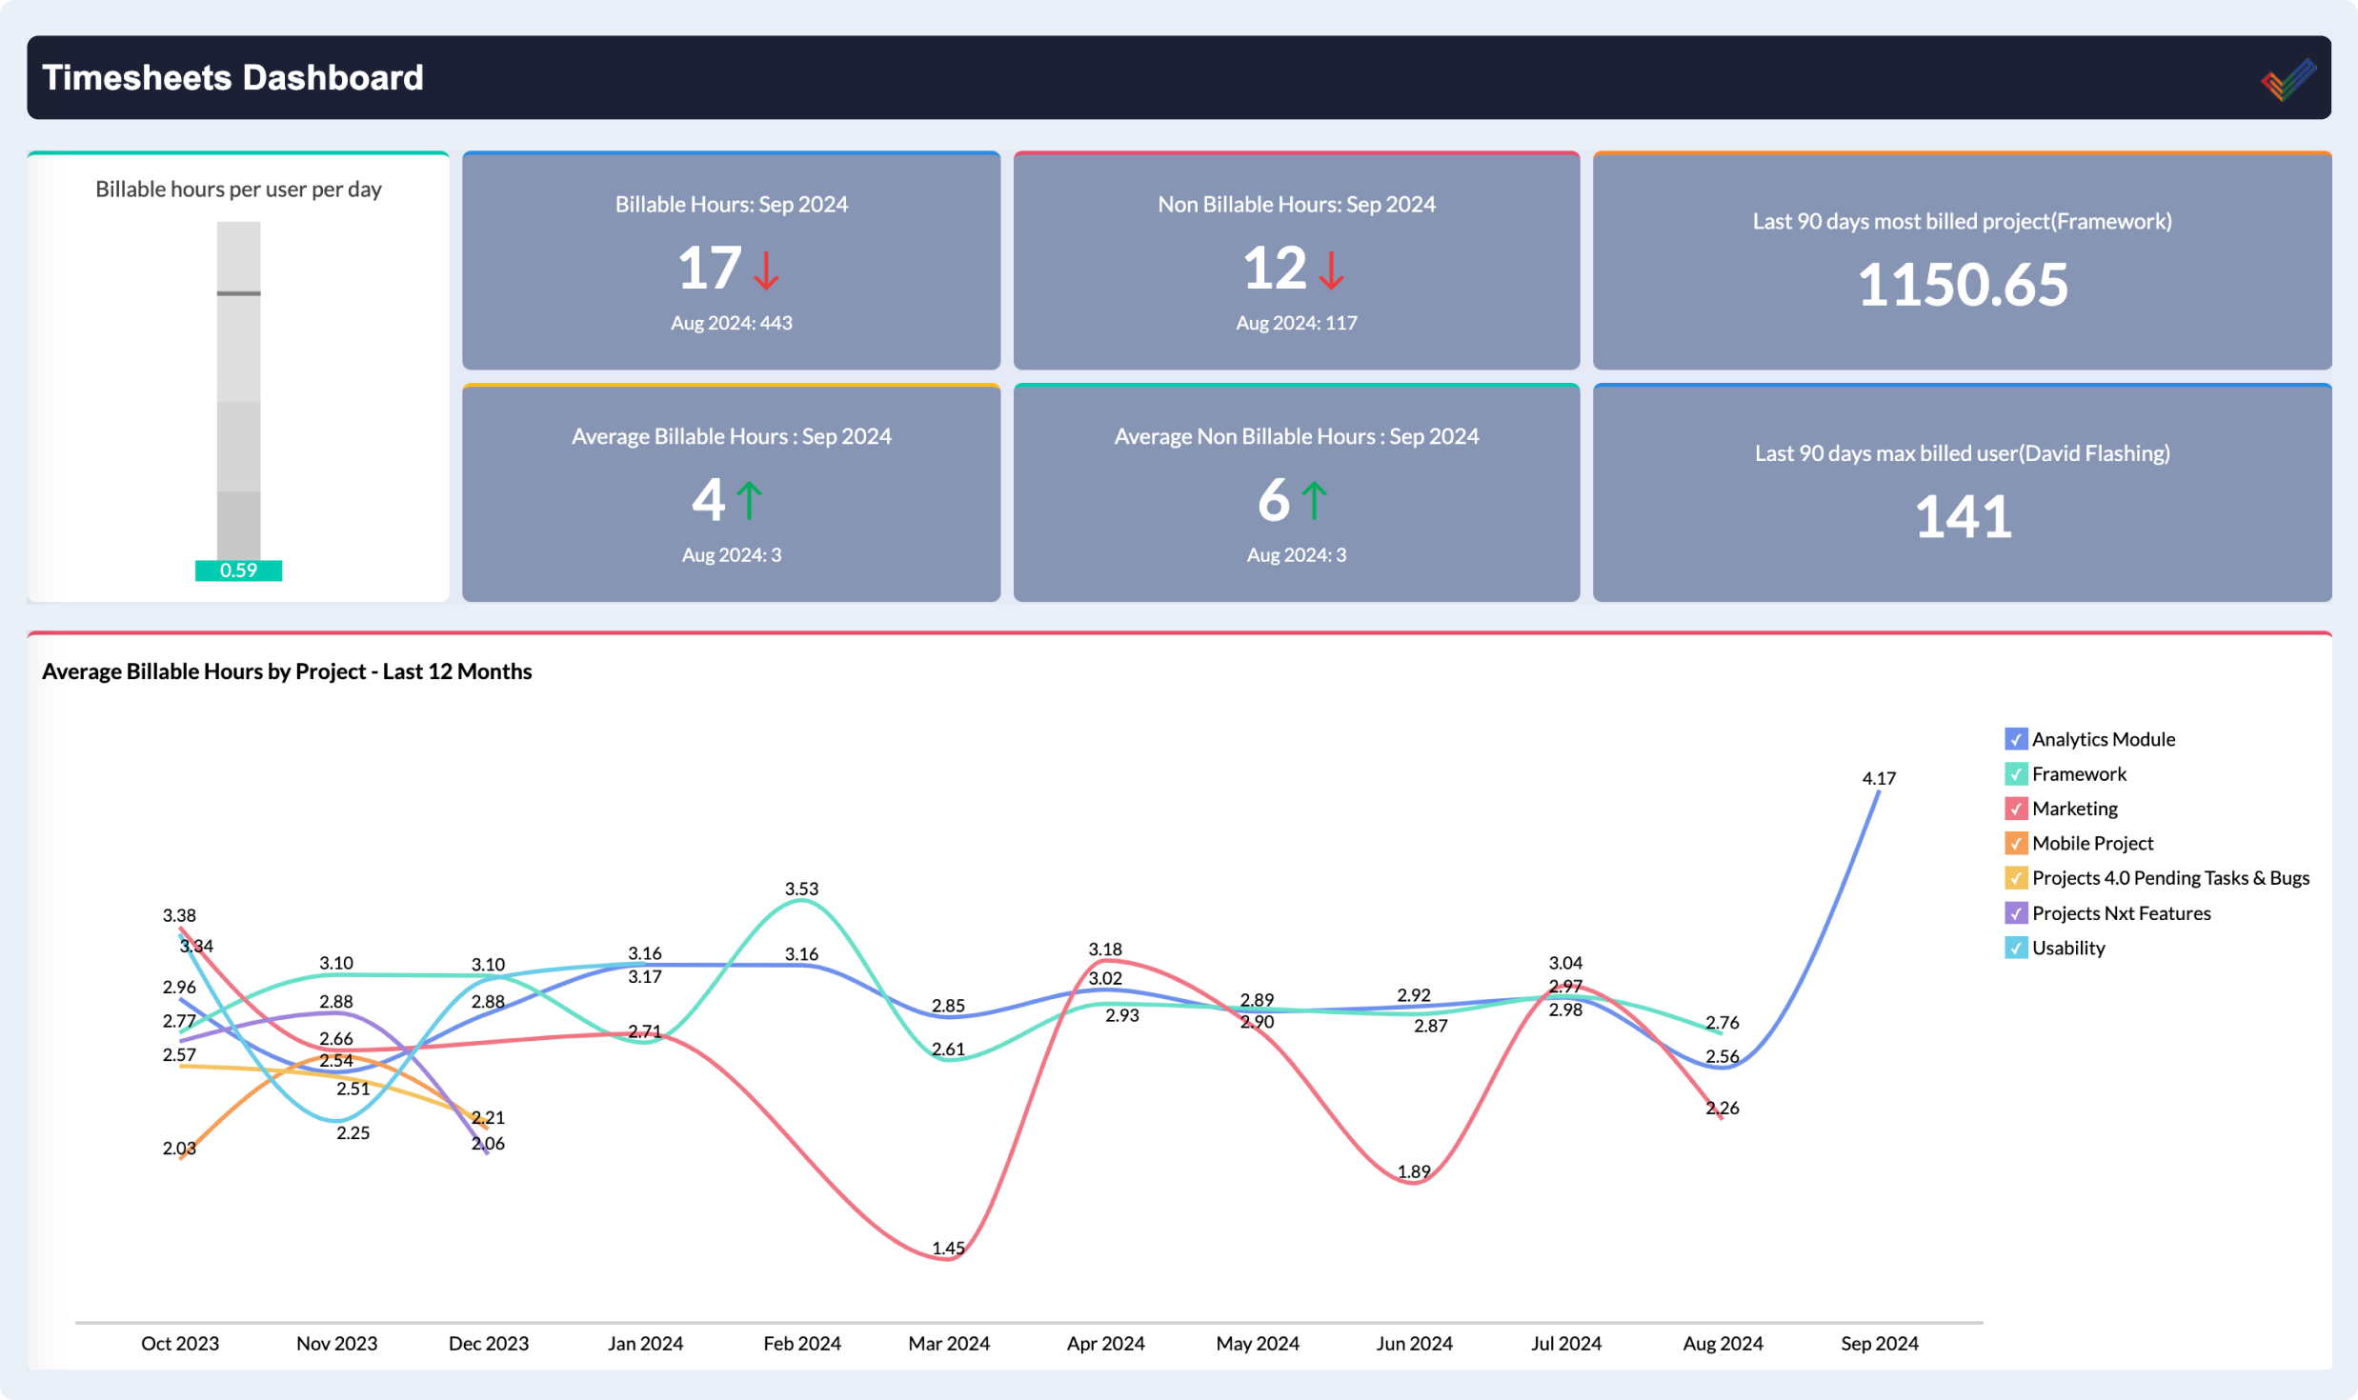Hide the Marketing series via legend checkbox
This screenshot has width=2358, height=1400.
tap(2015, 809)
